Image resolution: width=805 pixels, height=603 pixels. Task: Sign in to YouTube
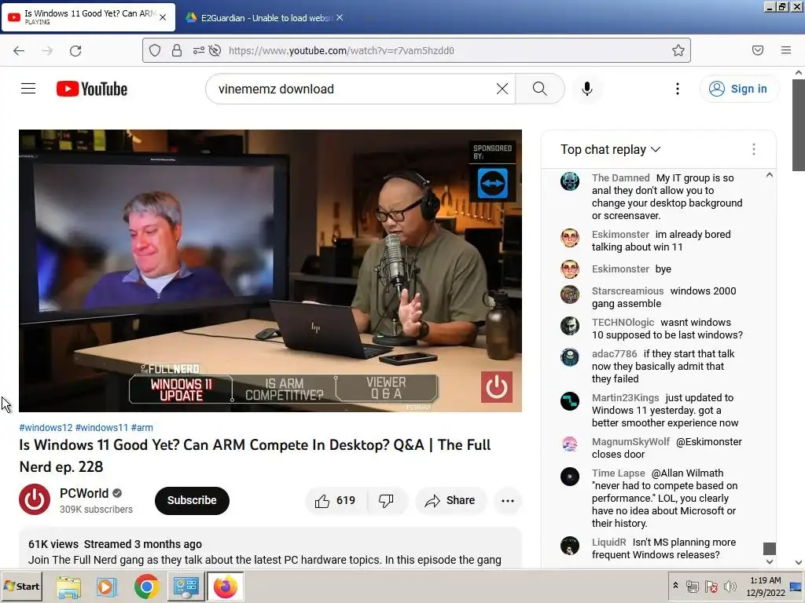739,89
